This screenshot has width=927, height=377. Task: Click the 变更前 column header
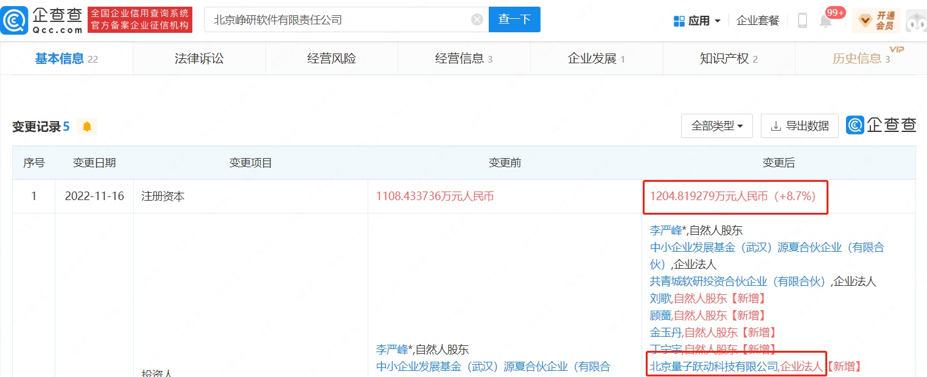505,163
